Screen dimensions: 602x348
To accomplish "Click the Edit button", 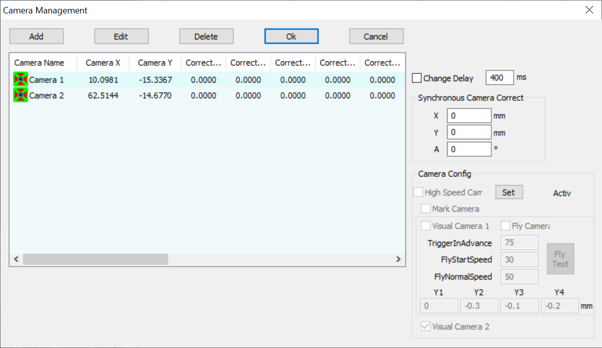I will (x=121, y=36).
